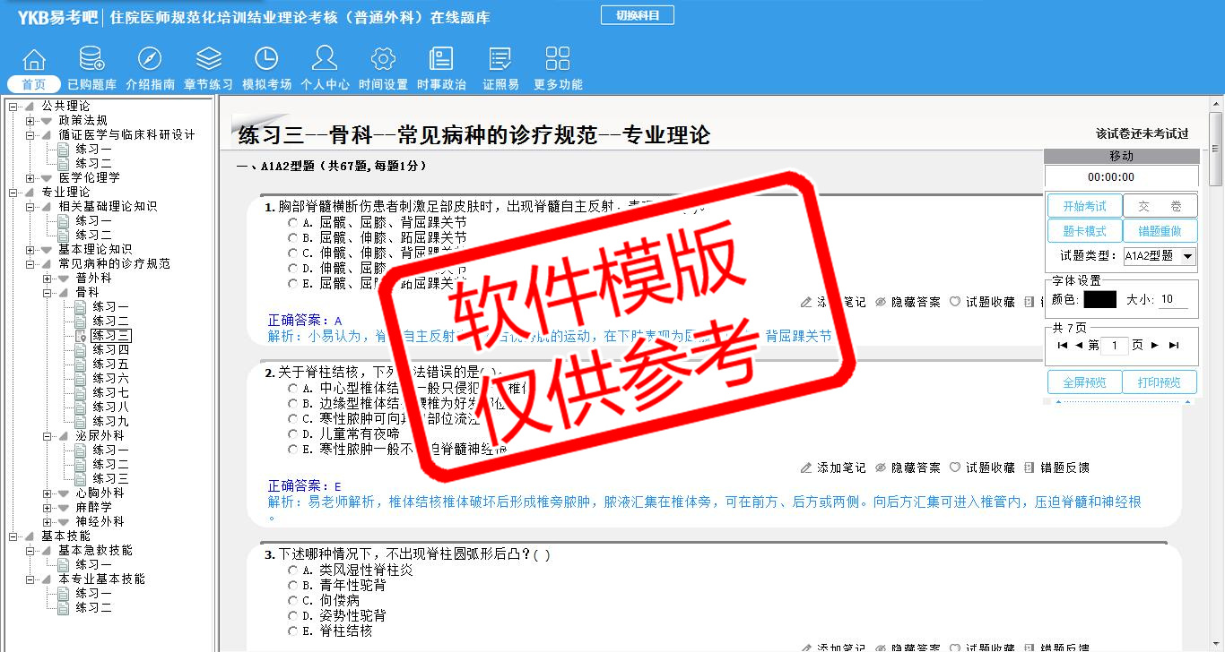Image resolution: width=1225 pixels, height=652 pixels.
Task: Select option B 青年性驼背 in question 3
Action: pos(293,586)
